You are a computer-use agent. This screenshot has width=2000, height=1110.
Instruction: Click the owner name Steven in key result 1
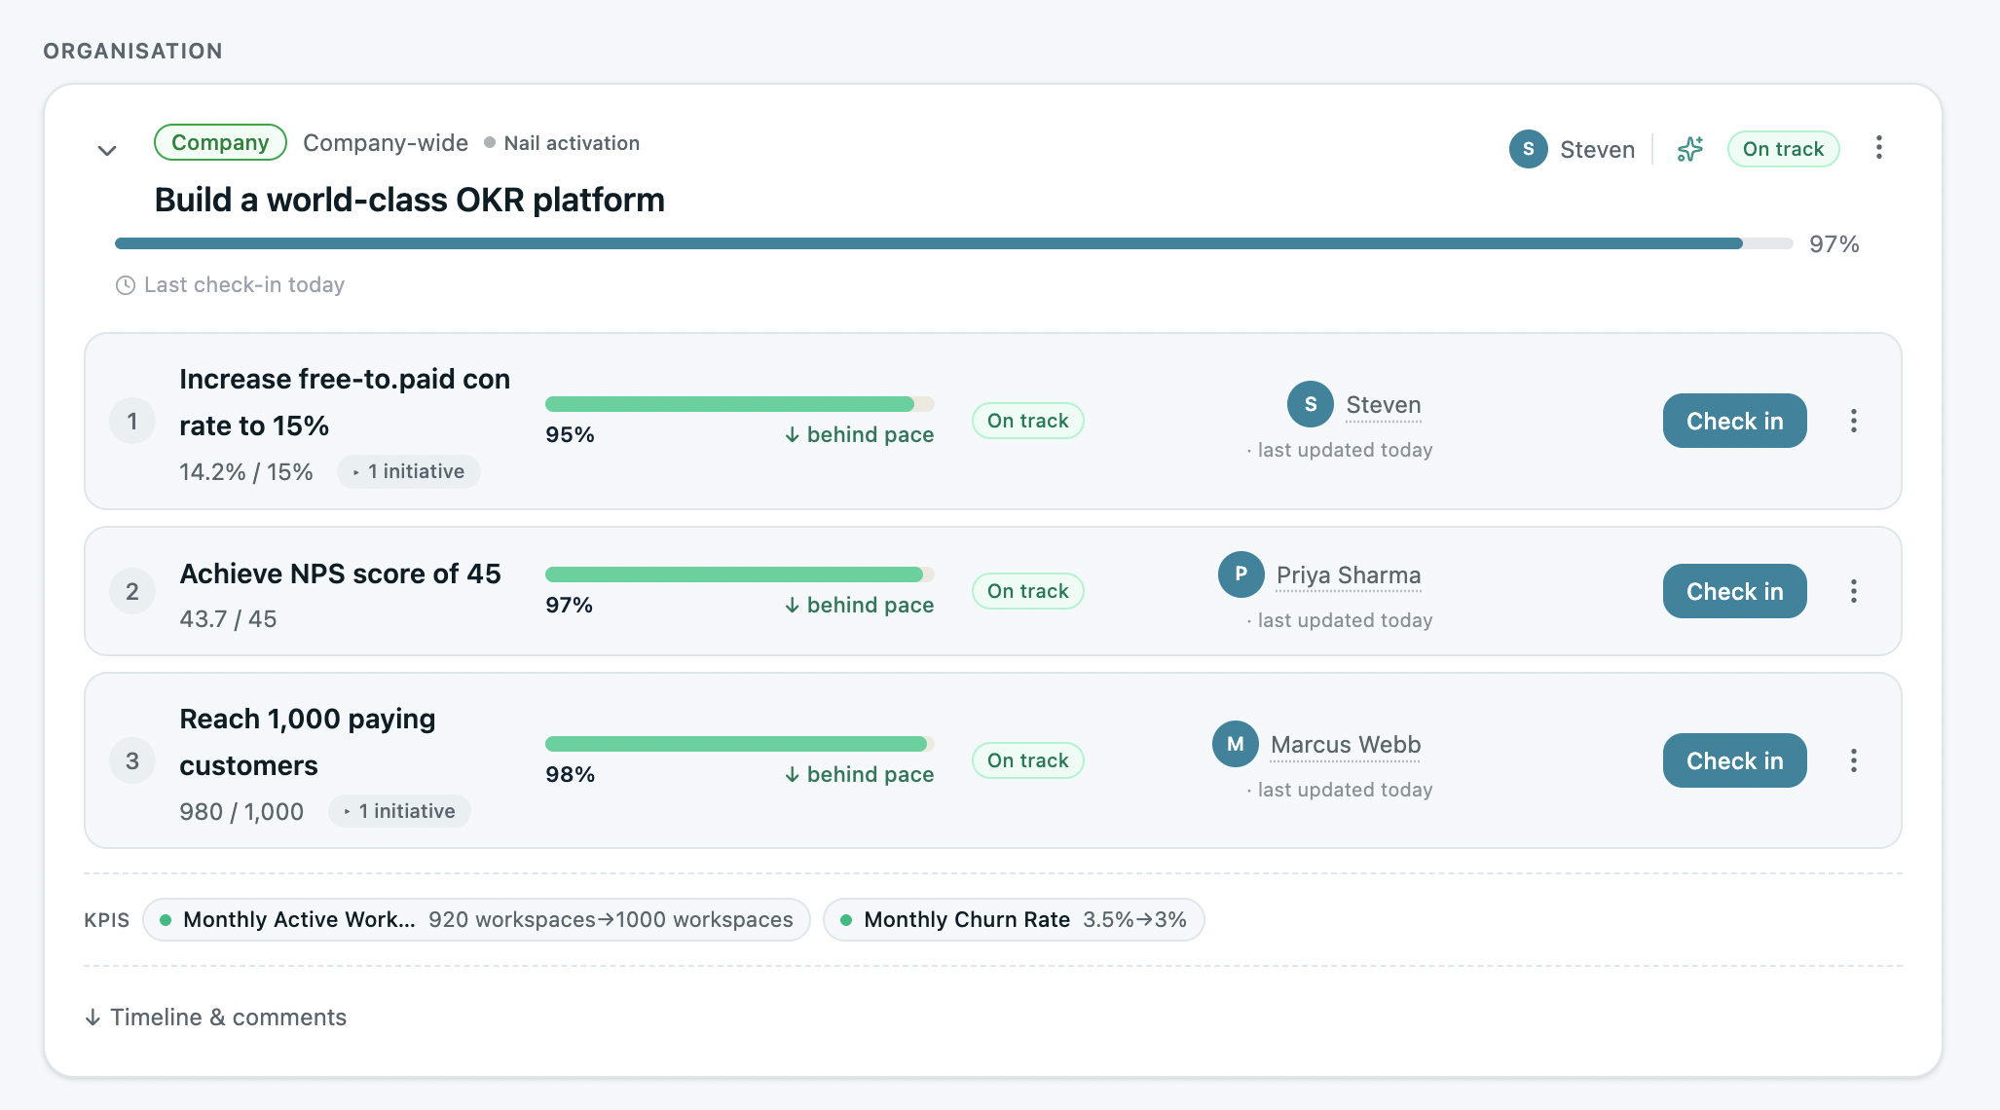click(1384, 405)
